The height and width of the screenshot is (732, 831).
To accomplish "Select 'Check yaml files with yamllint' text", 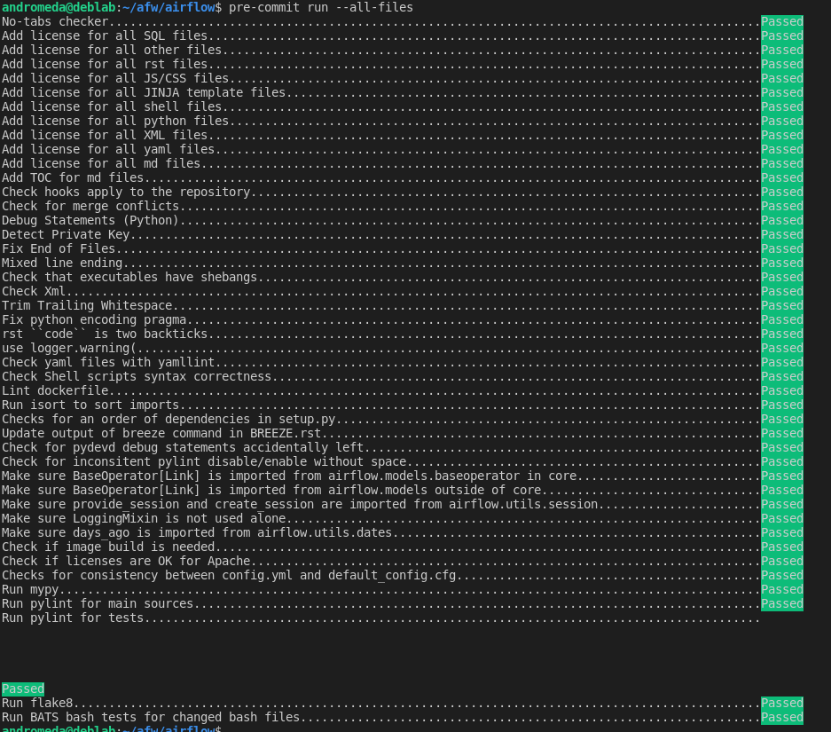I will coord(108,363).
